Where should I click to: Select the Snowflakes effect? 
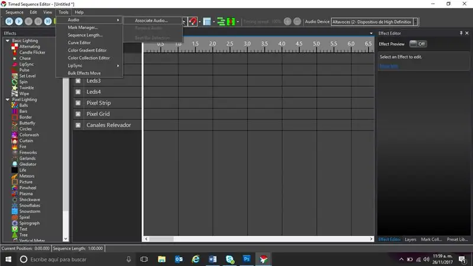click(30, 205)
